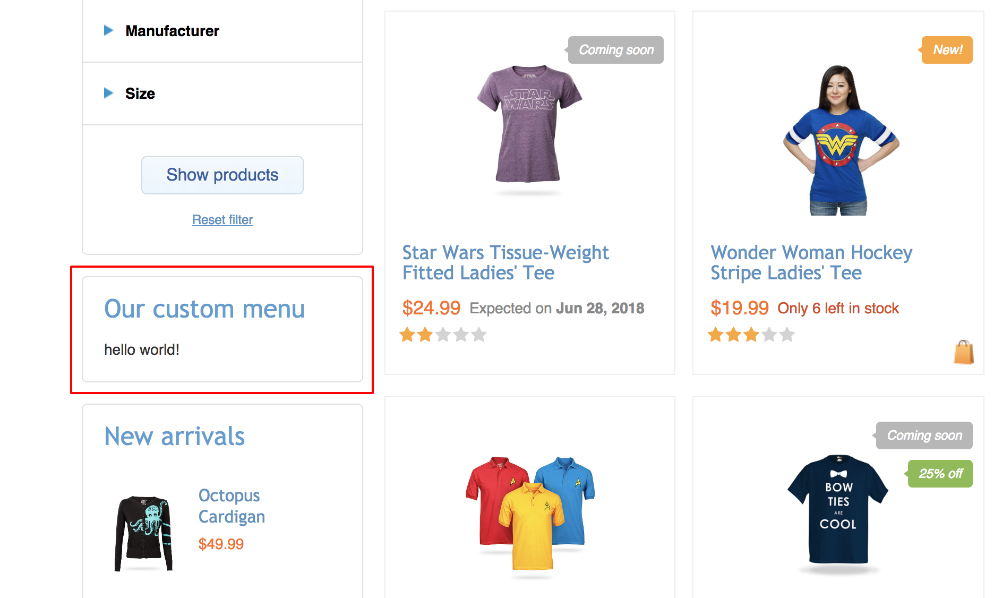Click the green 25% off badge
This screenshot has height=598, width=994.
click(x=940, y=474)
